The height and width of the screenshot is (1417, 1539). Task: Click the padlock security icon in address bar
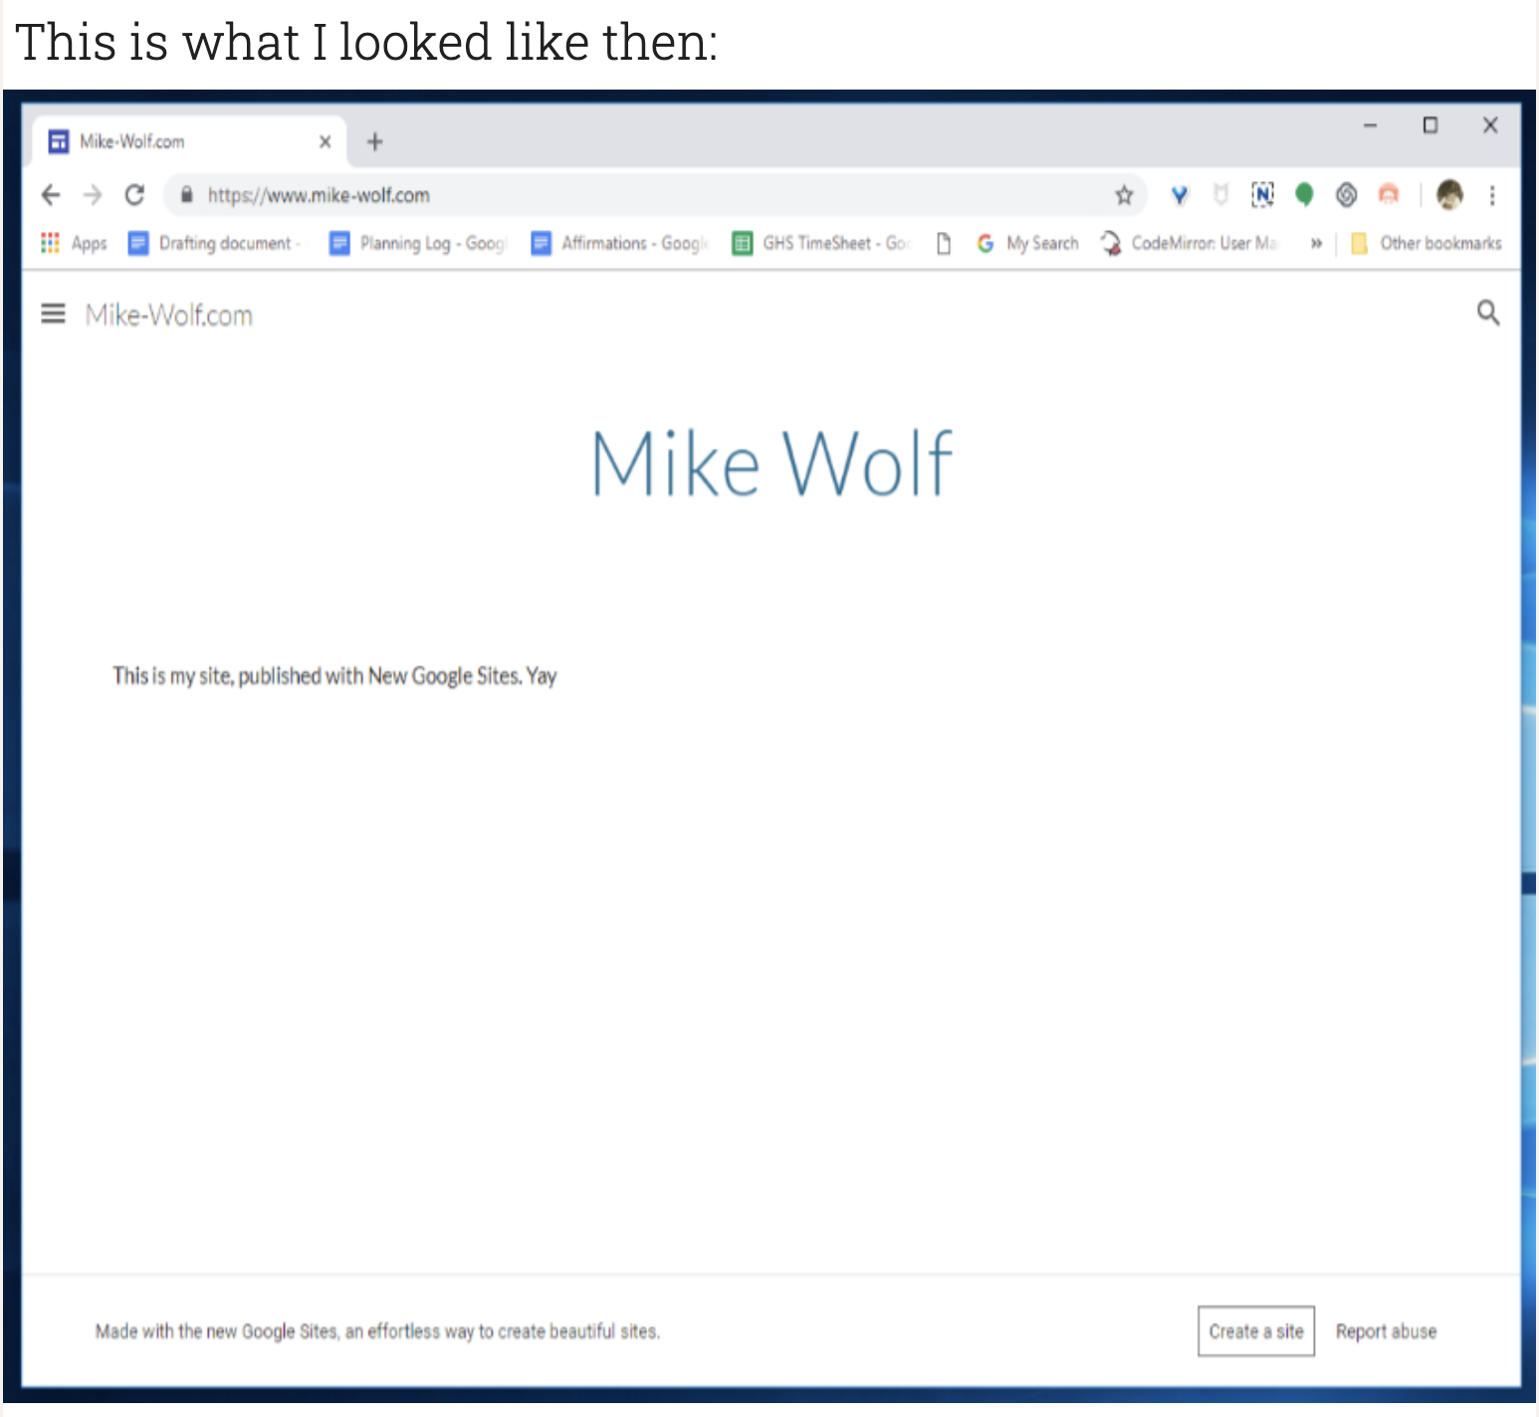pos(186,195)
